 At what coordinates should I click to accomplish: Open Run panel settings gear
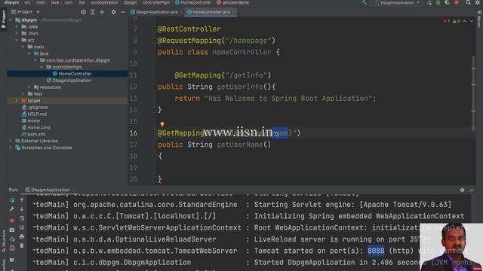462,190
